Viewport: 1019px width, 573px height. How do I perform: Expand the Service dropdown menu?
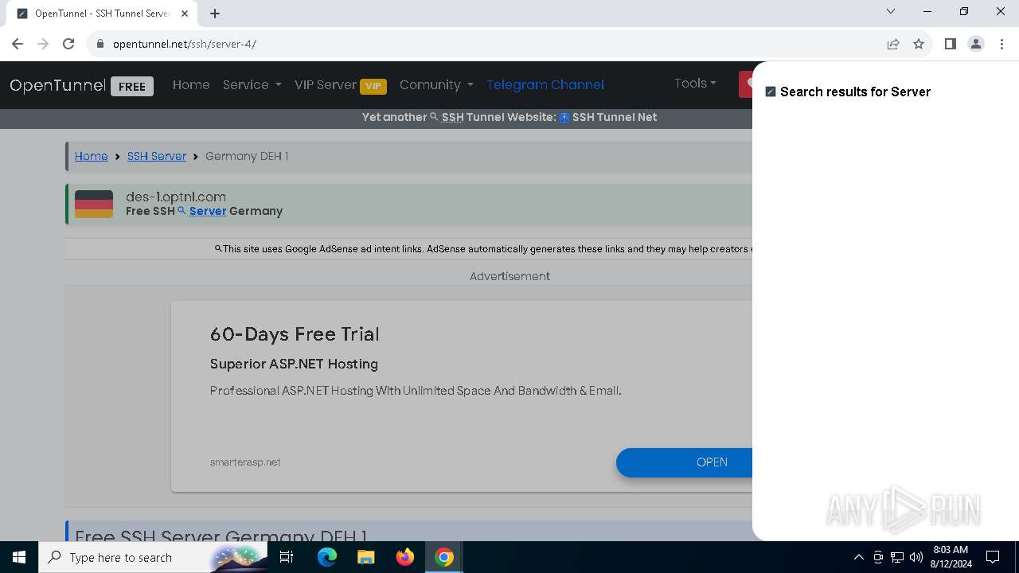pos(252,84)
